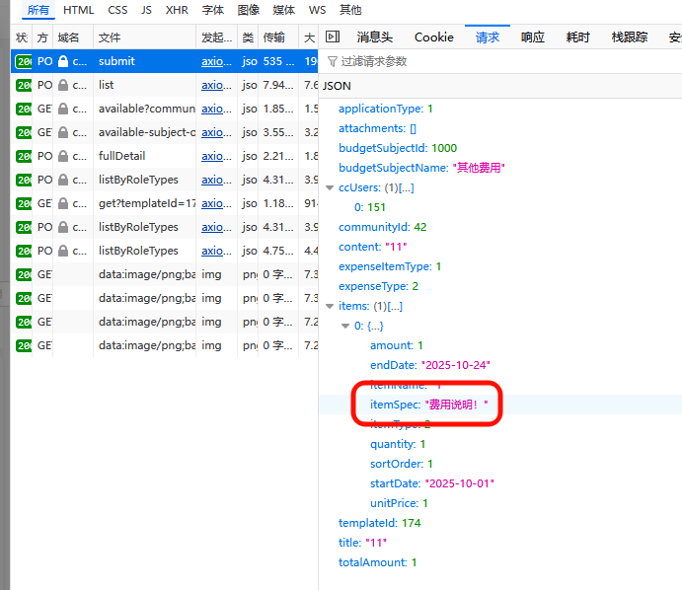Collapse the items array node

pos(332,306)
